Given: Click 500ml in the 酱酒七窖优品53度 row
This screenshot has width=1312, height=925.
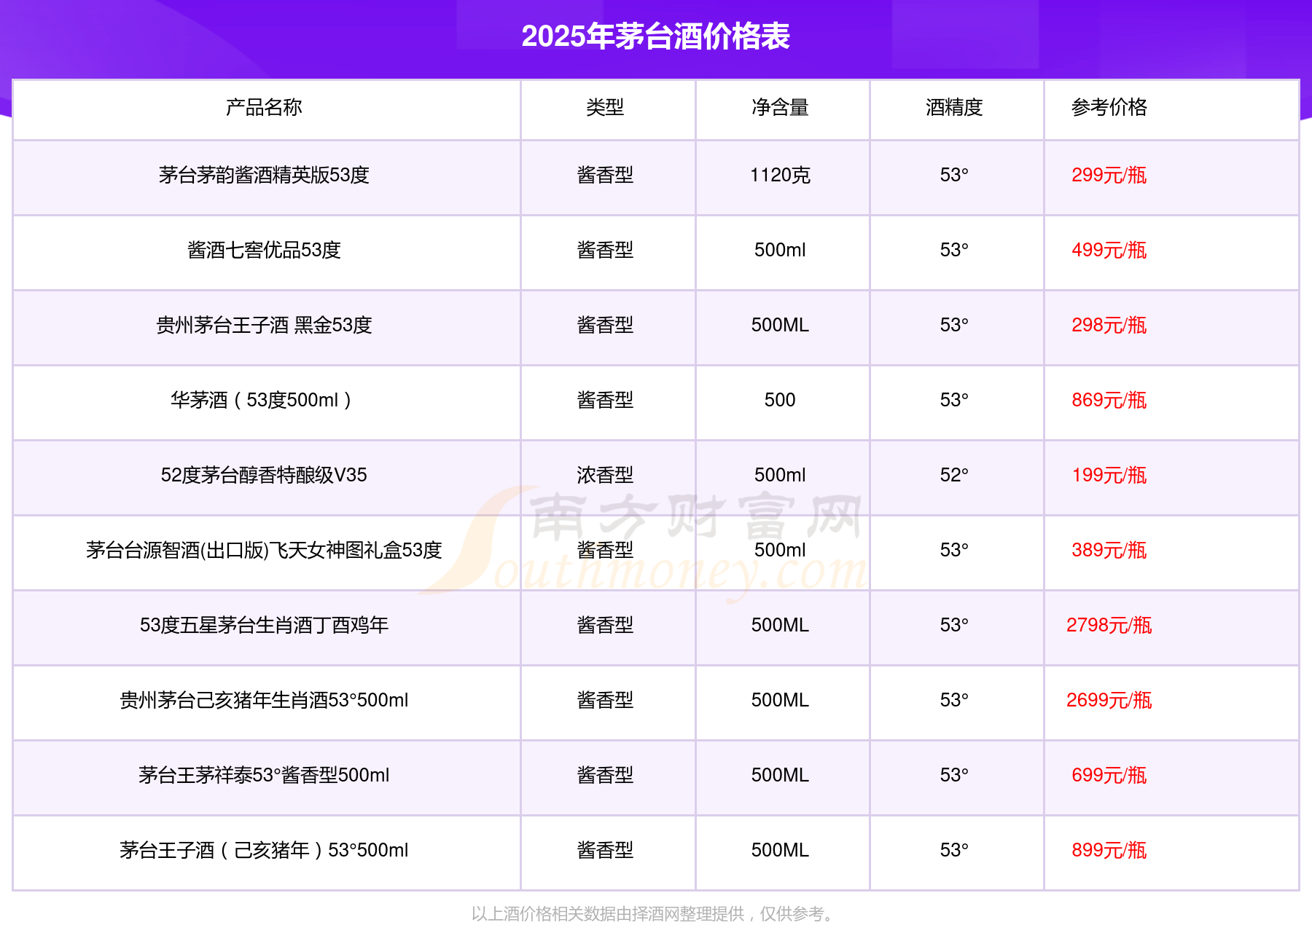Looking at the screenshot, I should pyautogui.click(x=780, y=251).
